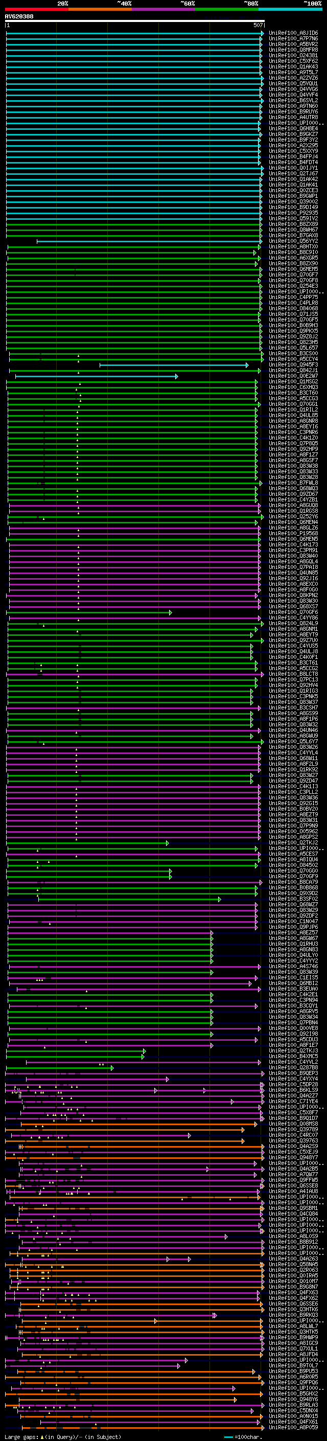327x1441 pixels.
Task: Click label UniRef100_Q8KPN2
Action: tap(293, 595)
